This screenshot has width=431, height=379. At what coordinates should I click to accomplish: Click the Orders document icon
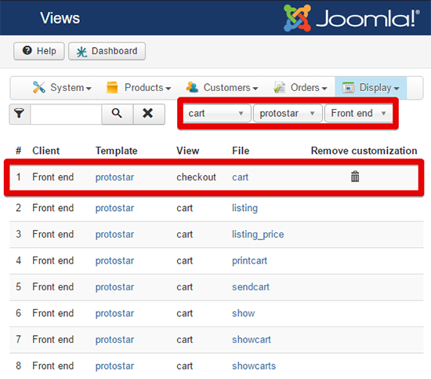(x=279, y=88)
